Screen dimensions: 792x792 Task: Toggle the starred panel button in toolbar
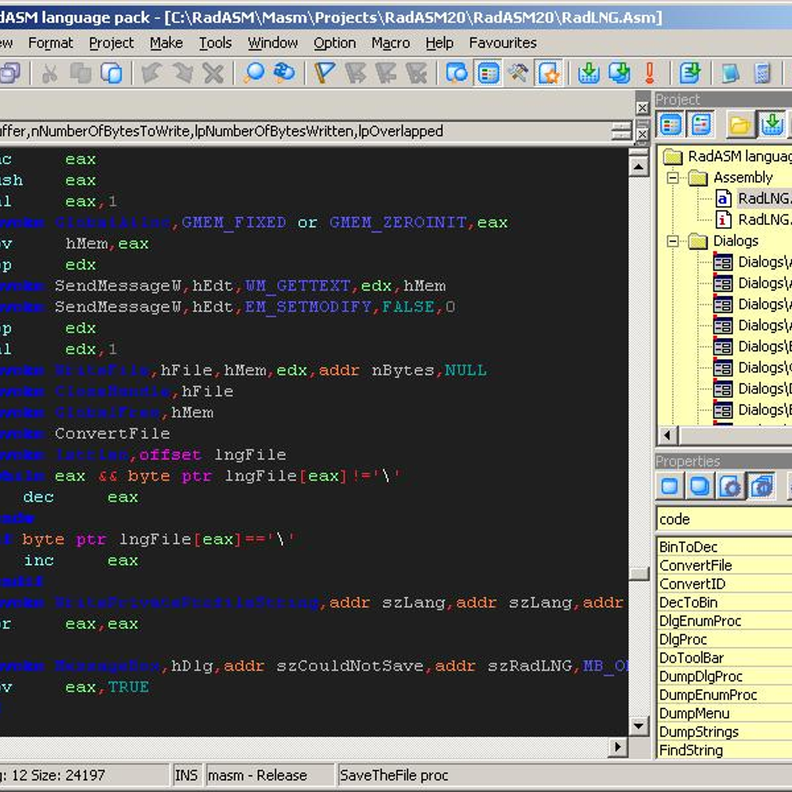pos(549,73)
